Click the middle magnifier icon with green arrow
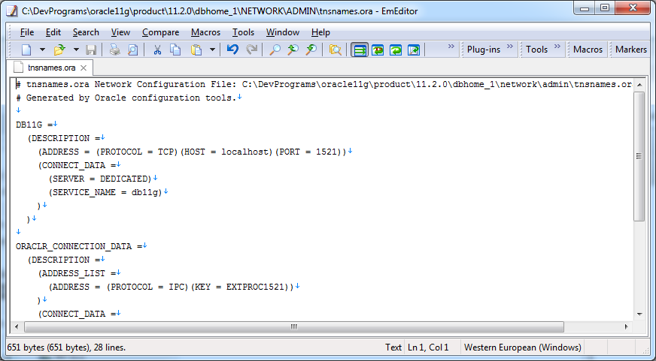 coord(293,50)
